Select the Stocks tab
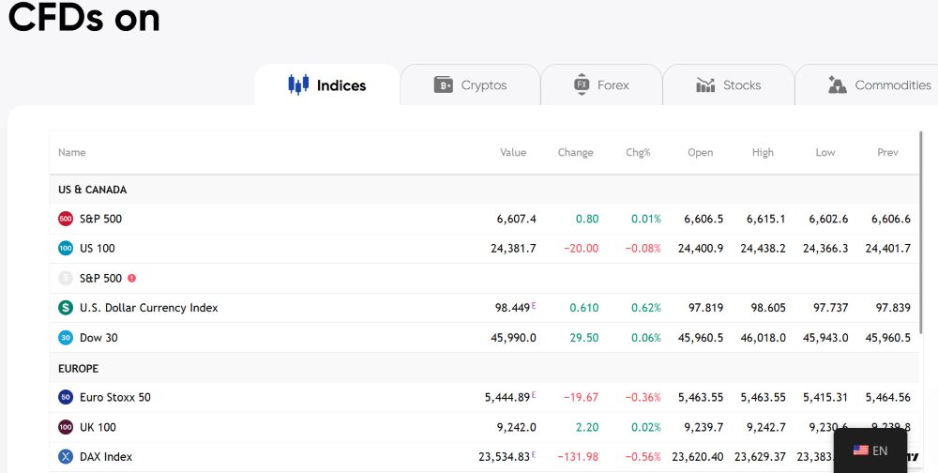 (x=728, y=85)
